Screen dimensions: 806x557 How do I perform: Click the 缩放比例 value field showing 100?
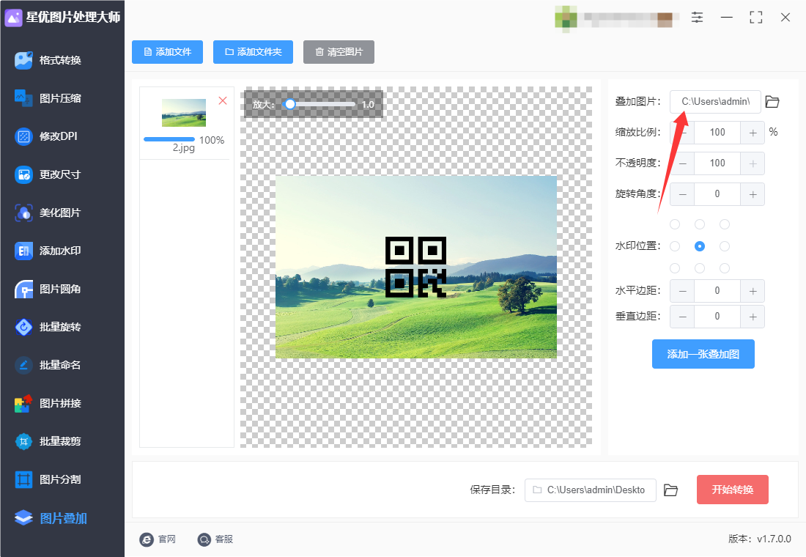717,133
